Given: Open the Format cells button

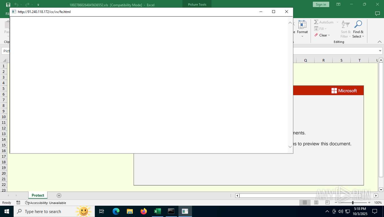Looking at the screenshot, I should coord(302,29).
